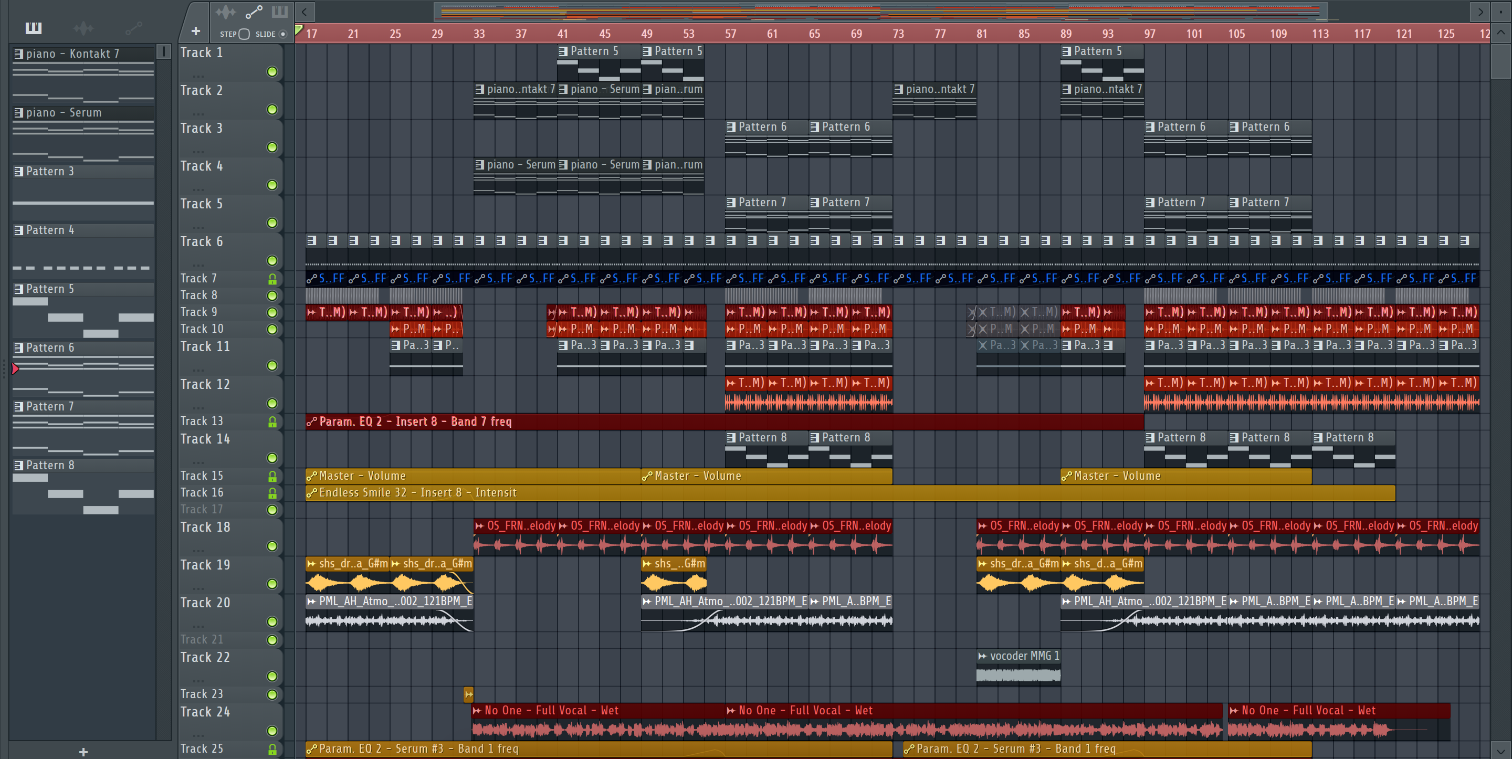Mute Track 24 with its green light
Viewport: 1512px width, 759px height.
pyautogui.click(x=272, y=731)
